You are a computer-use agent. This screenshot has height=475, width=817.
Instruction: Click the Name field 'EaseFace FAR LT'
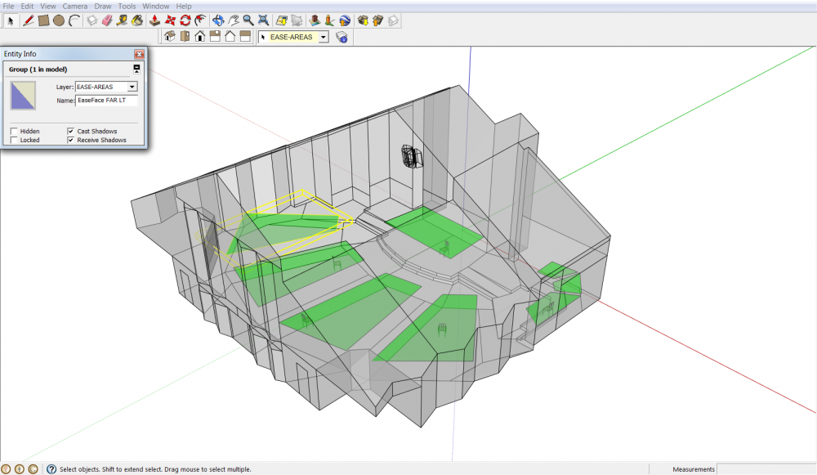(106, 100)
